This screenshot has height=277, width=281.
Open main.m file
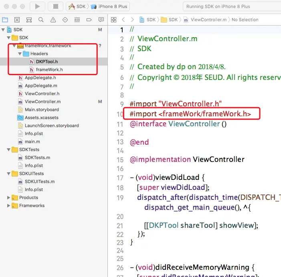pos(32,141)
